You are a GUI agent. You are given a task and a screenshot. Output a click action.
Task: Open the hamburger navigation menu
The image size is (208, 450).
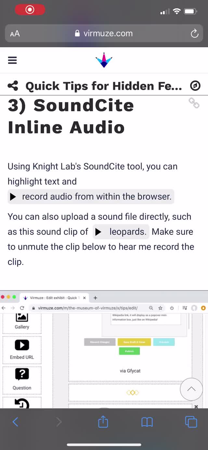(x=12, y=60)
